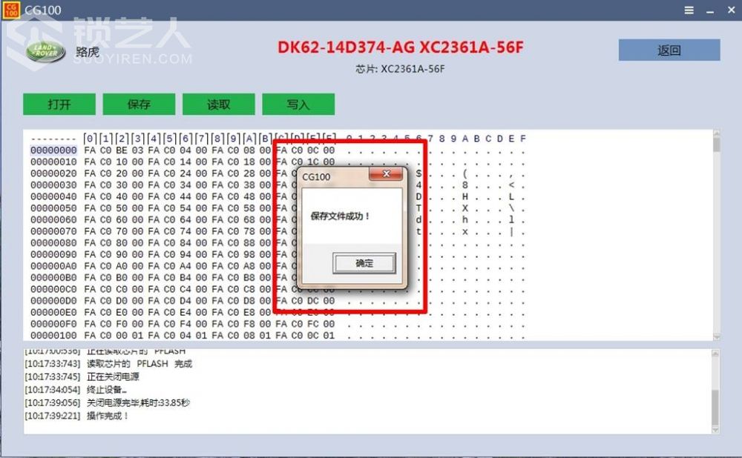Click the [8] hex column header

tap(217, 139)
